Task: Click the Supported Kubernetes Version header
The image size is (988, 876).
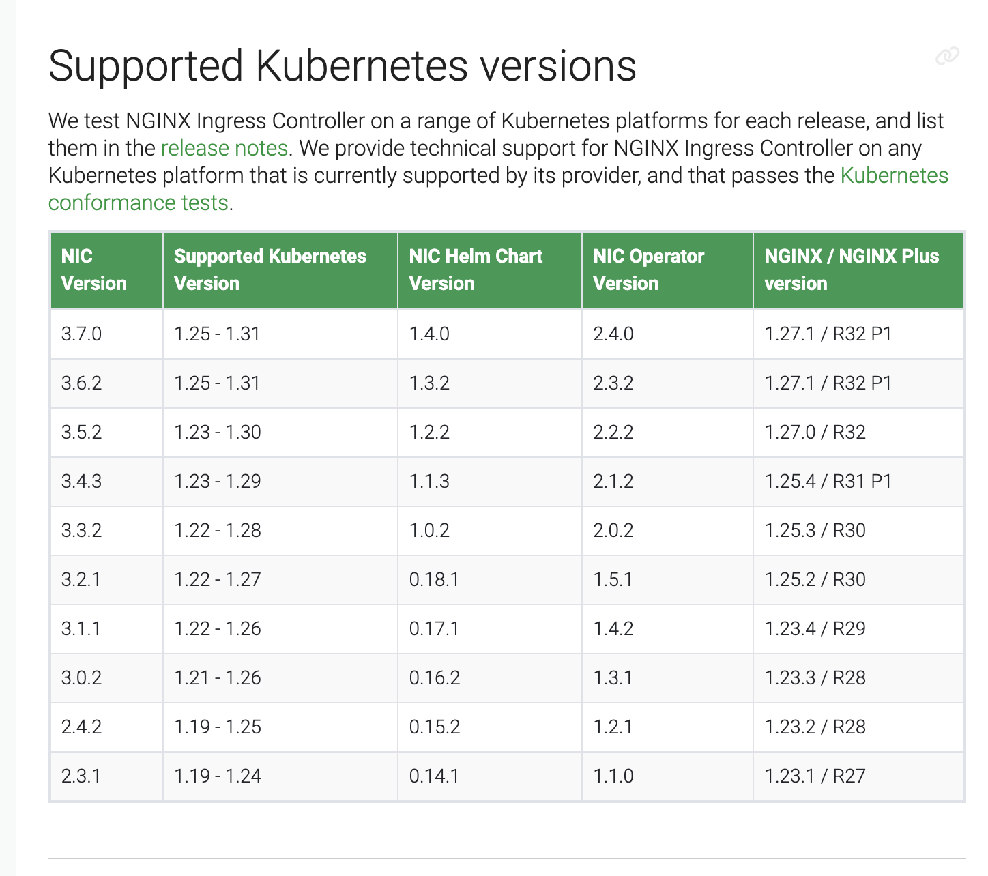Action: (x=280, y=270)
